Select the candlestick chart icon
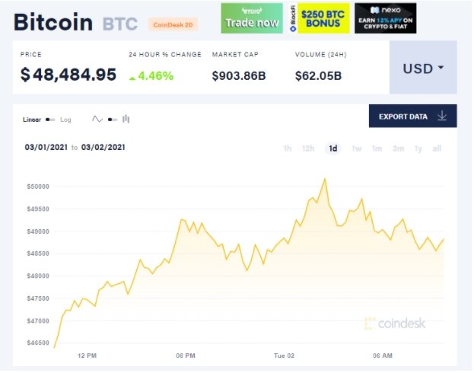This screenshot has height=373, width=474. (x=126, y=119)
